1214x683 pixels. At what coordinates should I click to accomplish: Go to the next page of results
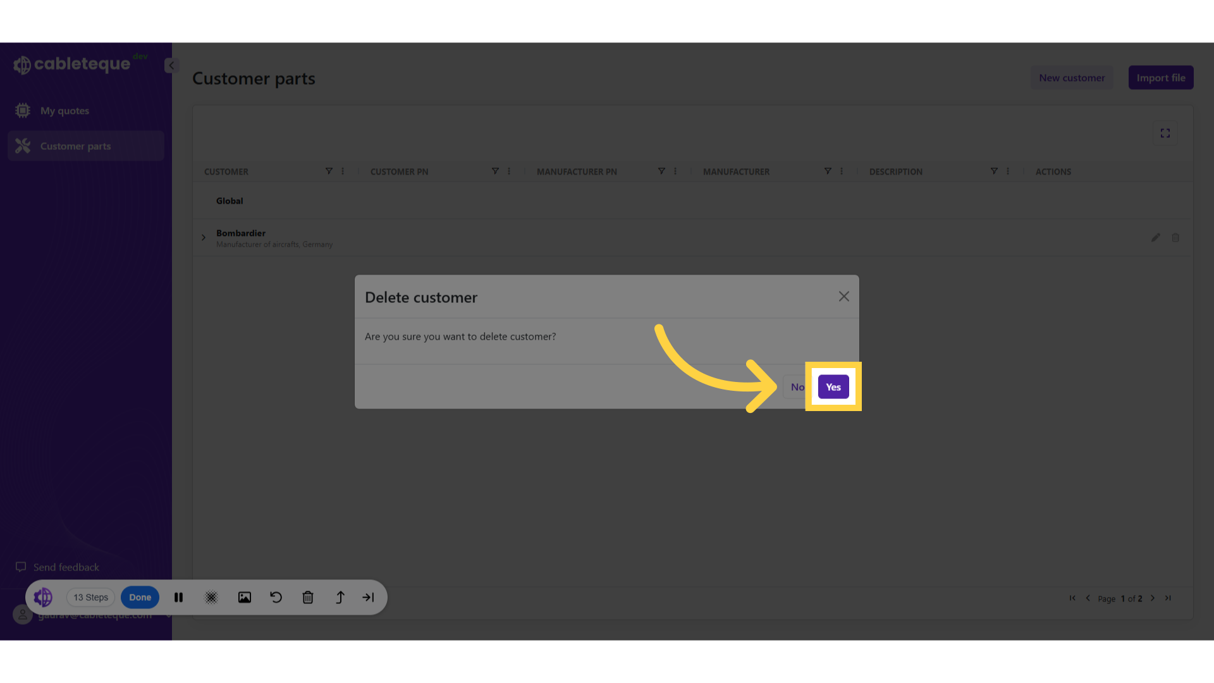[x=1153, y=598]
